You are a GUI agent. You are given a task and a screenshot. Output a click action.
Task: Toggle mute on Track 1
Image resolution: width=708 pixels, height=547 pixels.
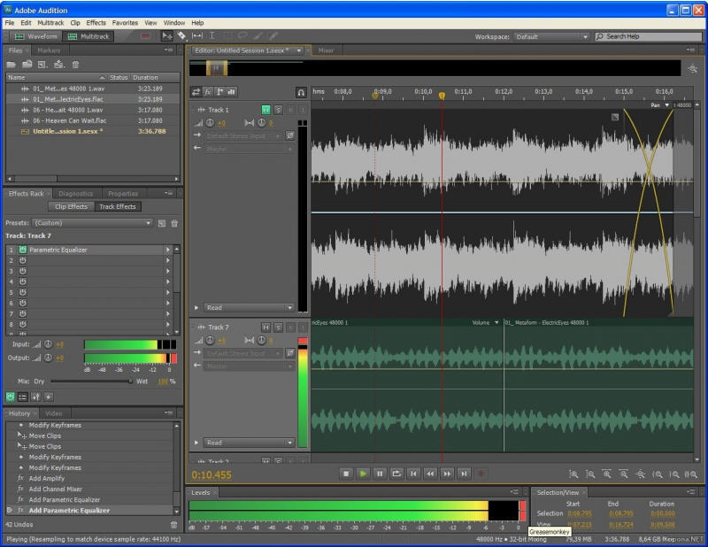pos(265,110)
